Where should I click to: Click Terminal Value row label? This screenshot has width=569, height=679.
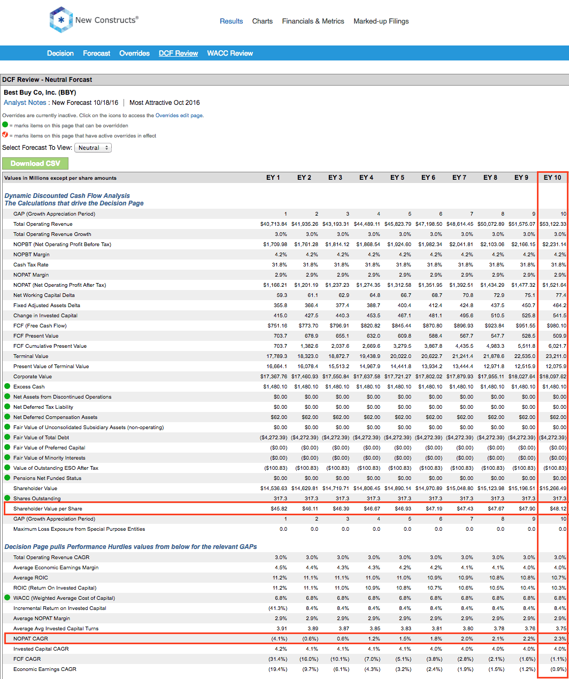[x=30, y=356]
